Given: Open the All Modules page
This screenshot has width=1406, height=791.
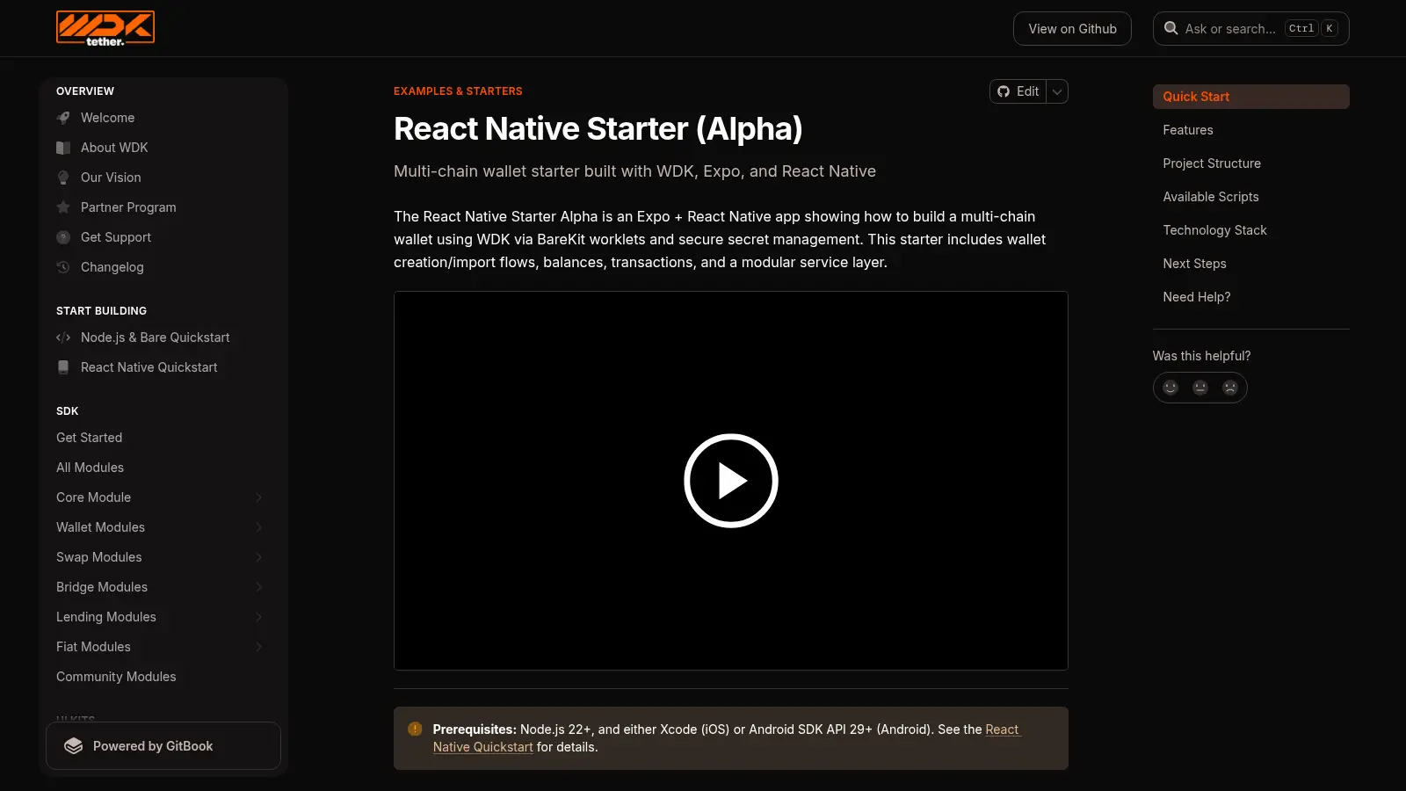Looking at the screenshot, I should pyautogui.click(x=160, y=468).
